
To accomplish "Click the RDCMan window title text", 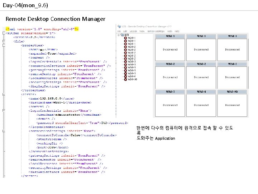I will point(147,26).
